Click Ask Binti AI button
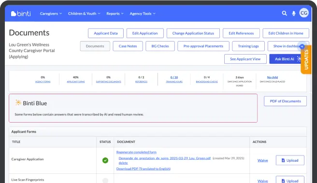Screen dimensions: 317x183 coord(285,59)
